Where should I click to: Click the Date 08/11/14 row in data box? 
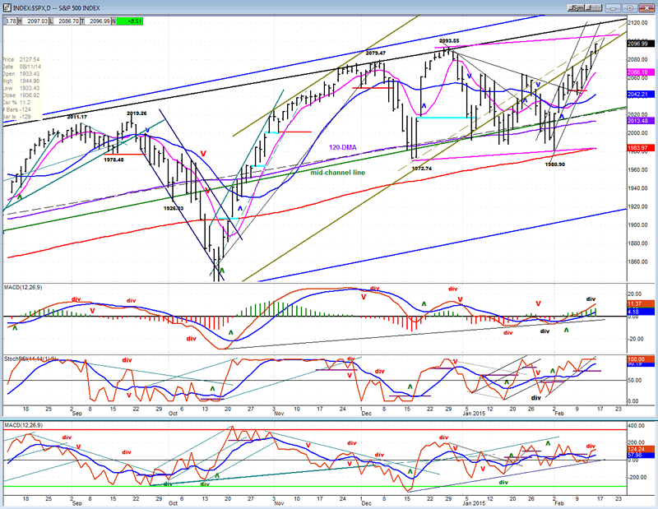pyautogui.click(x=21, y=67)
